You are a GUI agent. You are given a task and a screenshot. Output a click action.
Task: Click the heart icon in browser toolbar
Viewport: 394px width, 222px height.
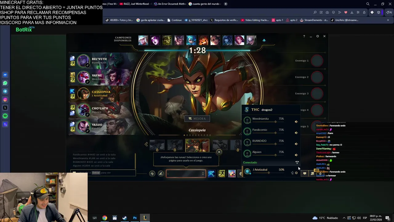[346, 12]
